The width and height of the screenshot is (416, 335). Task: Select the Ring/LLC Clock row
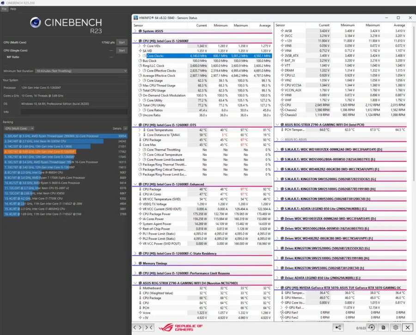point(202,66)
